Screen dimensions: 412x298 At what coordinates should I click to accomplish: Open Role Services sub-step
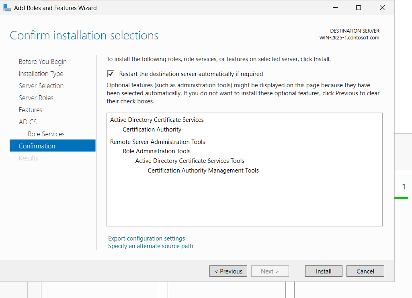click(x=46, y=134)
